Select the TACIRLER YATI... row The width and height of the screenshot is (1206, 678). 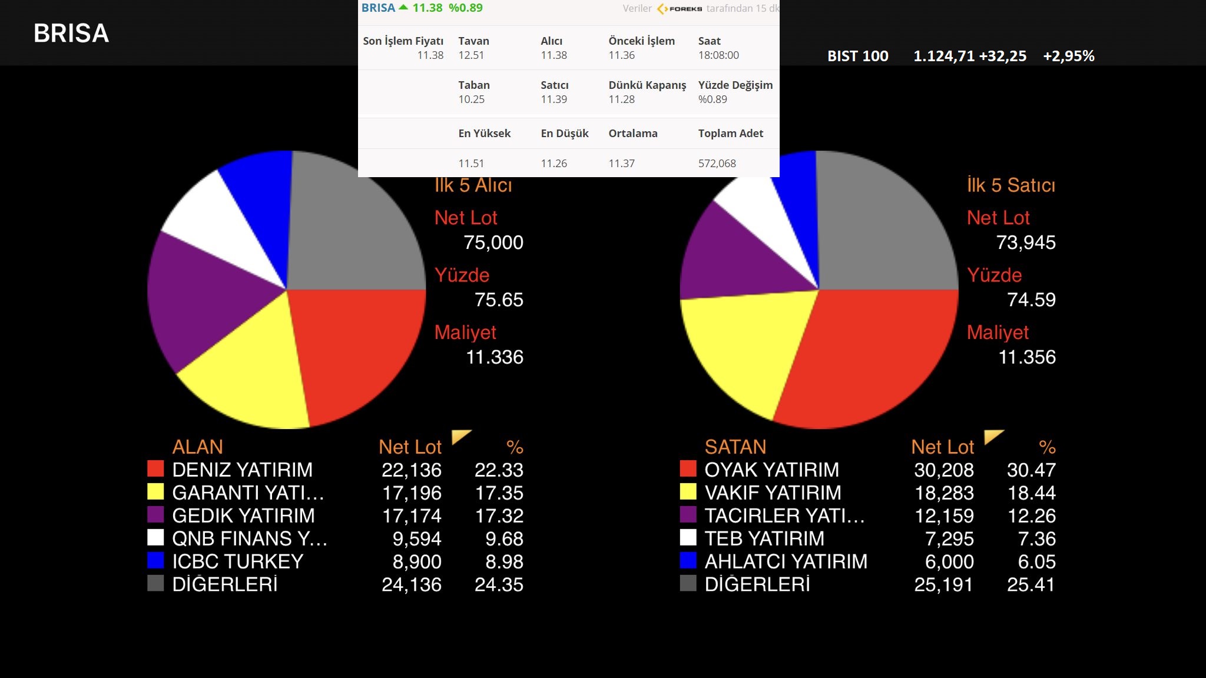pos(868,516)
